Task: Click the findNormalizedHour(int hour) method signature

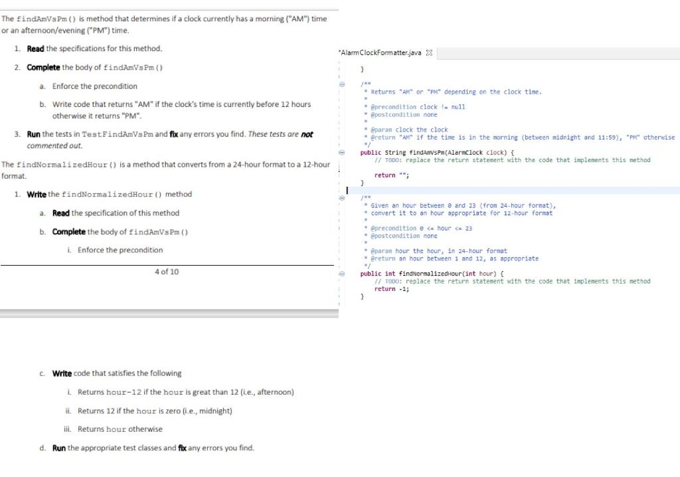Action: [432, 274]
